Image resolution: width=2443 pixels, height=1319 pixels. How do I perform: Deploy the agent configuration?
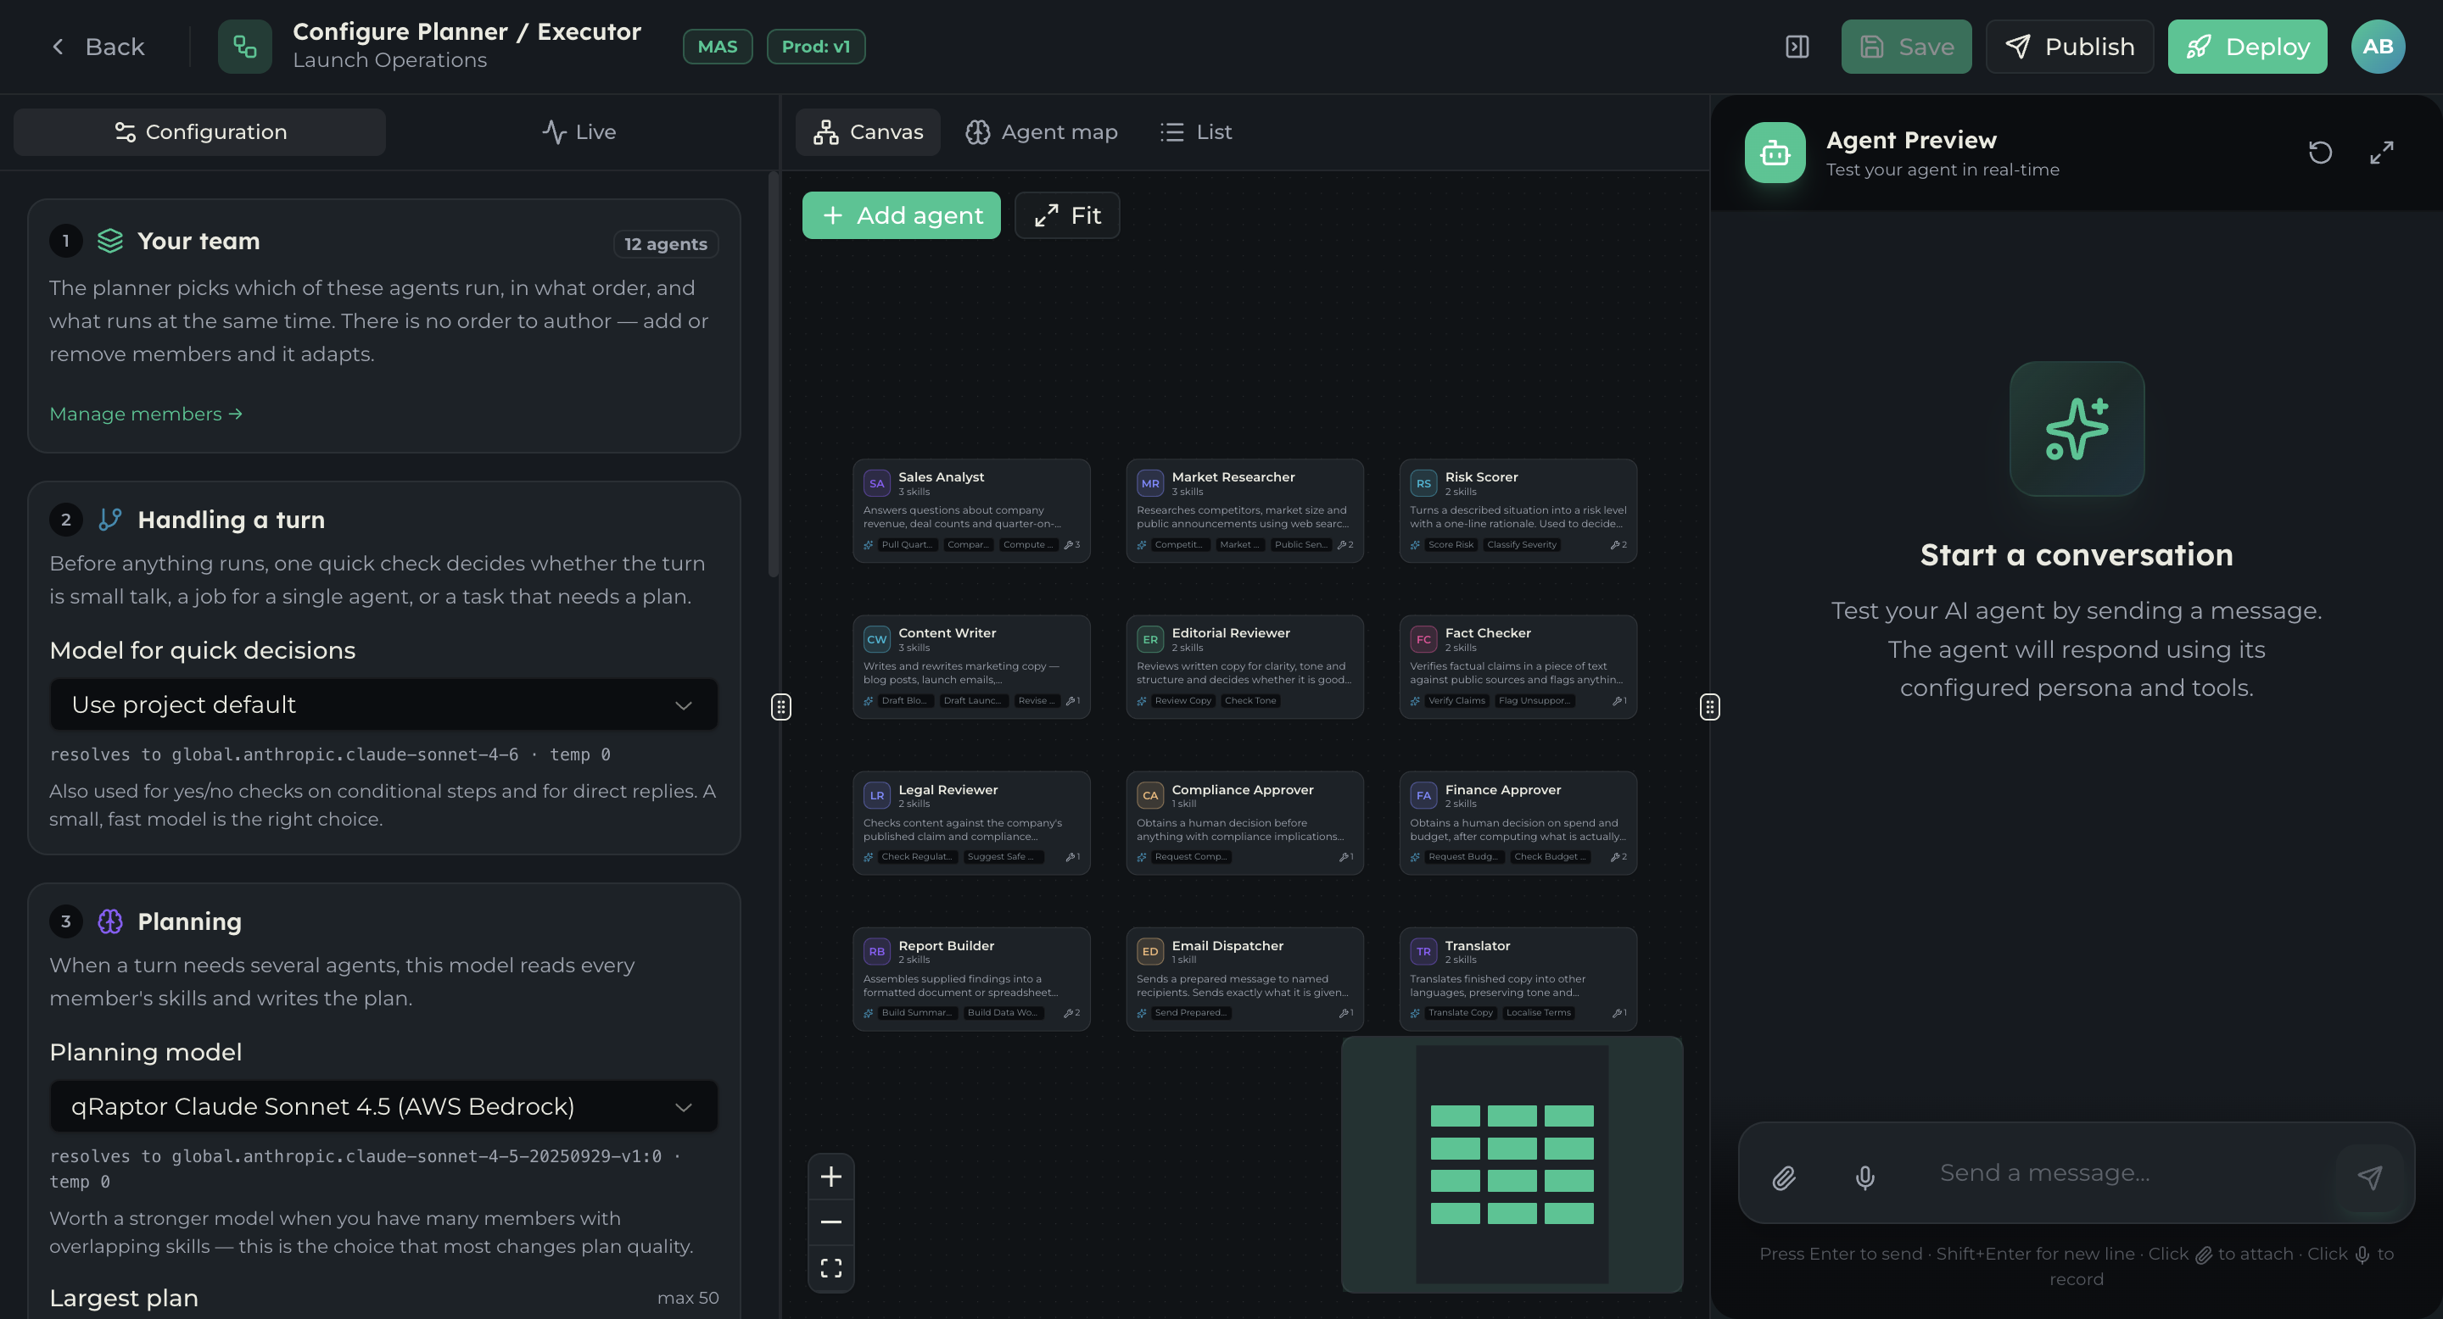[2247, 47]
